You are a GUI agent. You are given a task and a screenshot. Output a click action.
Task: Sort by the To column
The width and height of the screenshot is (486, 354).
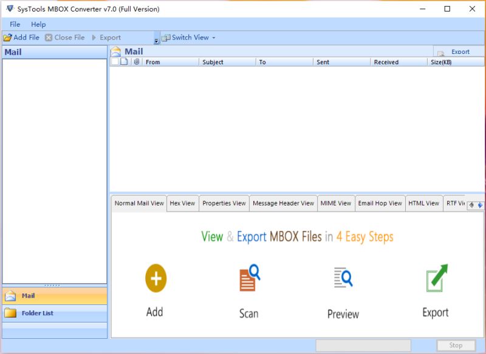pyautogui.click(x=284, y=62)
